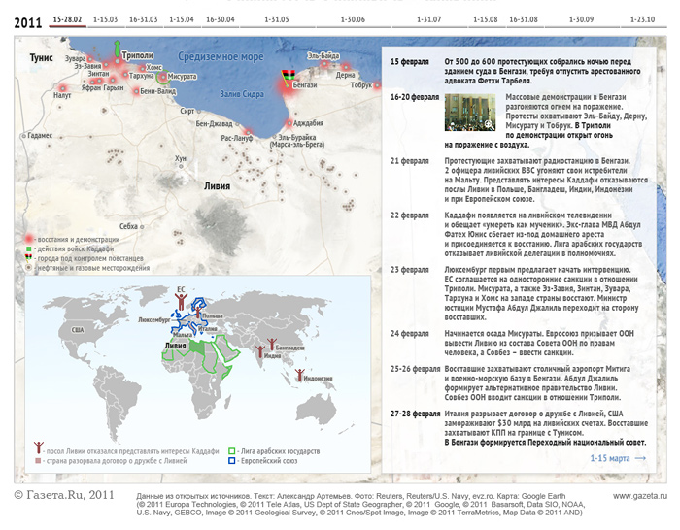
Task: Click the red uprising marker at Хомс
Action: click(143, 68)
